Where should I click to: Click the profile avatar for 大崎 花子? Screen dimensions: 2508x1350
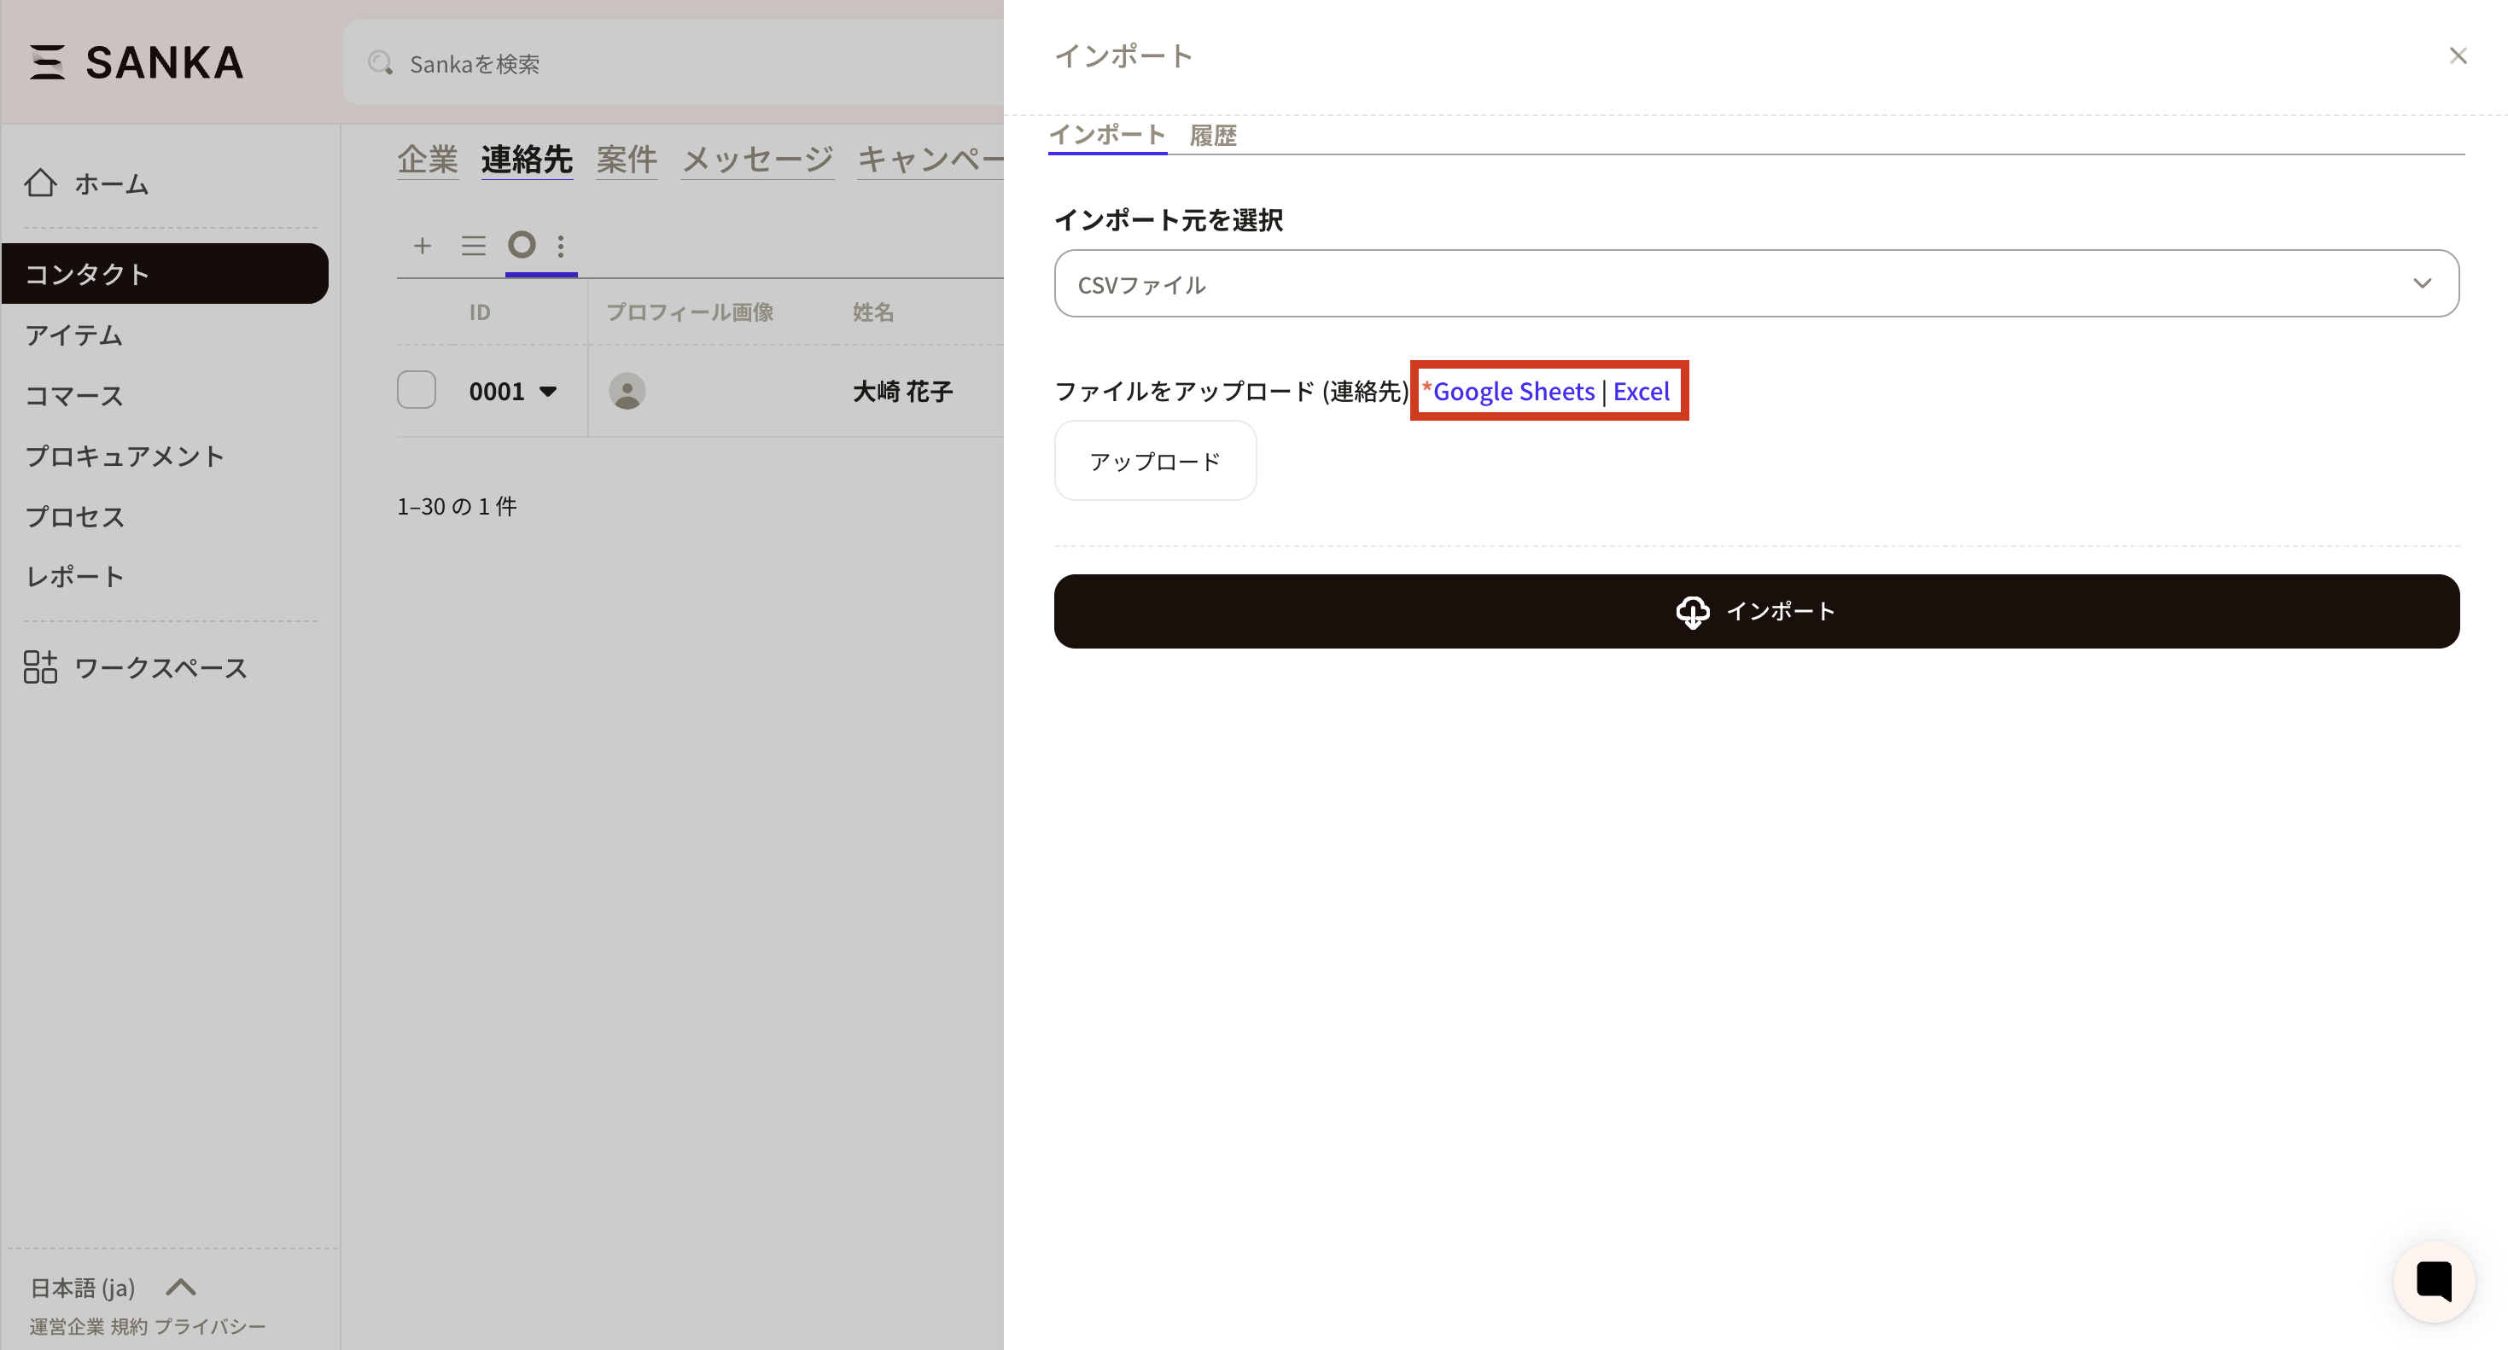tap(627, 392)
